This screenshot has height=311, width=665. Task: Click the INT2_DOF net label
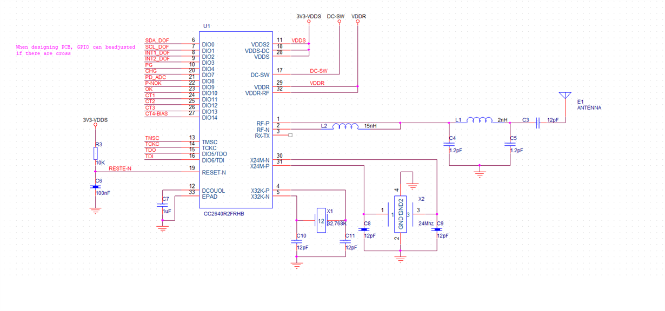(158, 59)
